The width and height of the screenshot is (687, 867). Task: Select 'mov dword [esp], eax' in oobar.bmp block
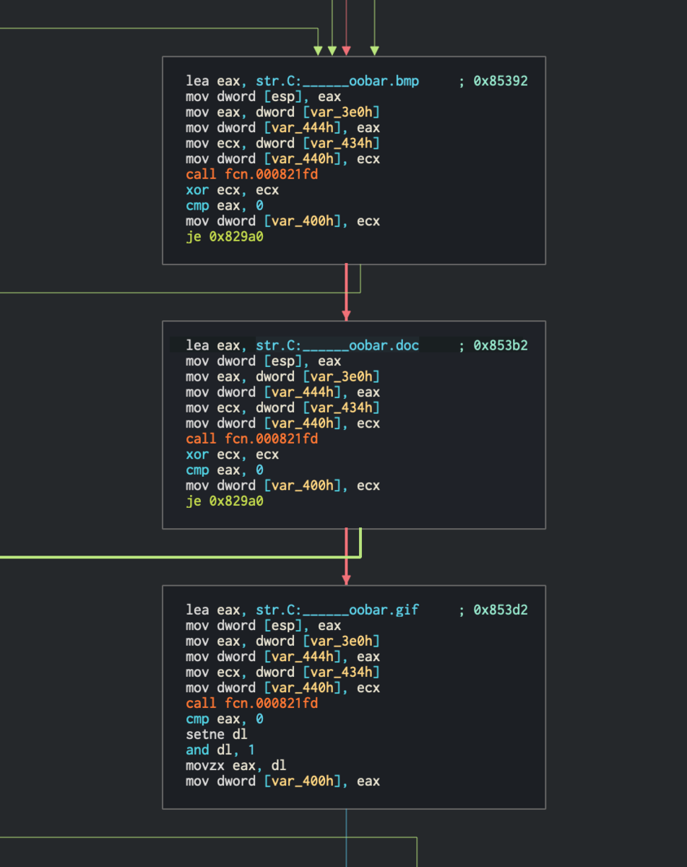(x=264, y=97)
